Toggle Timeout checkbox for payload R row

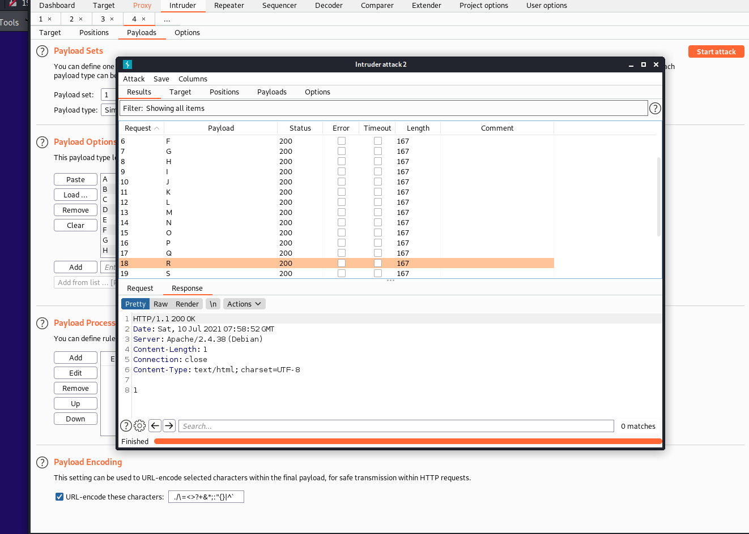[378, 263]
